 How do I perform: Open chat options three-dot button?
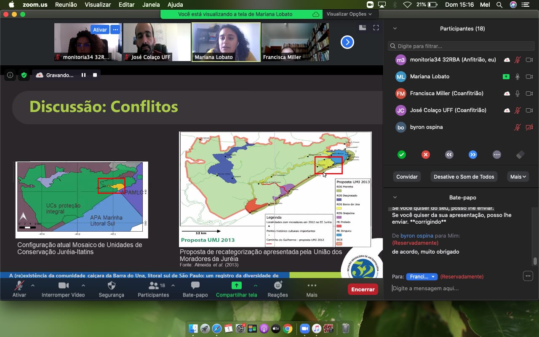pyautogui.click(x=528, y=276)
